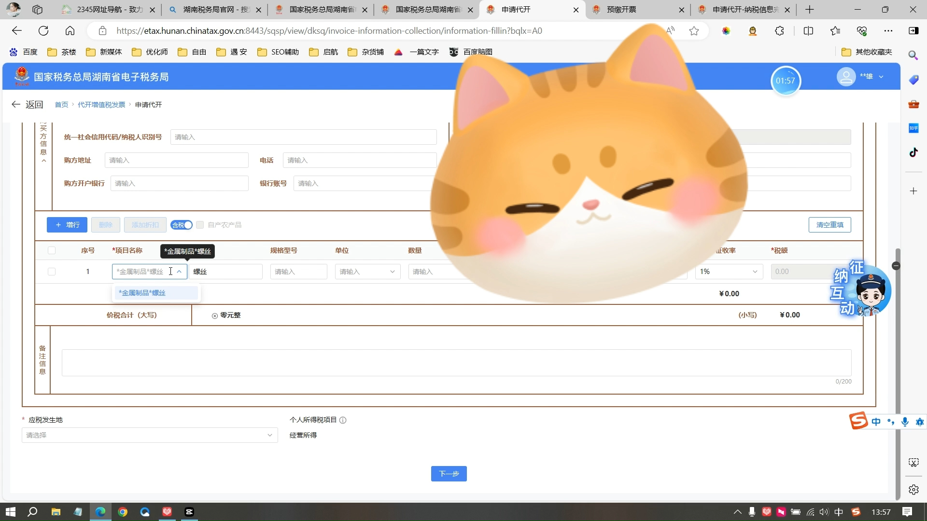Image resolution: width=927 pixels, height=521 pixels.
Task: Click the 规格型号 input field
Action: click(298, 272)
